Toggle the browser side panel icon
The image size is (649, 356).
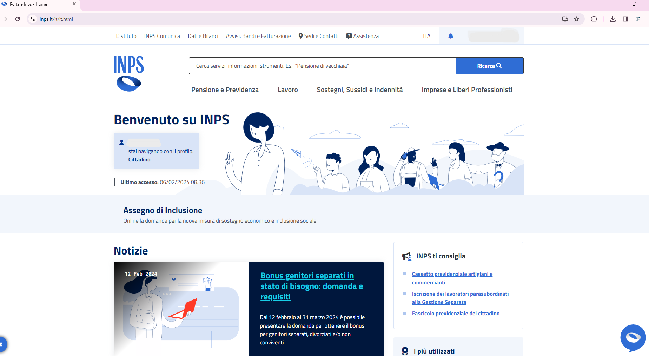[x=625, y=19]
